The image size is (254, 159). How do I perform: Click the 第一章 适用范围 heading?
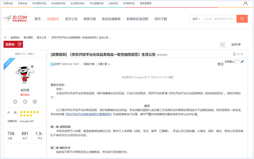(x=60, y=127)
